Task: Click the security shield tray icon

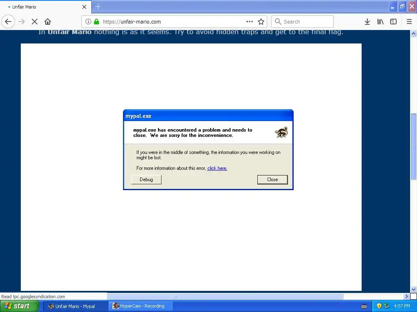Action: click(379, 306)
